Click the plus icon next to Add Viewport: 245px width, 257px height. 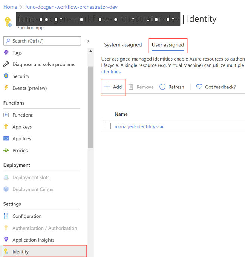[107, 87]
